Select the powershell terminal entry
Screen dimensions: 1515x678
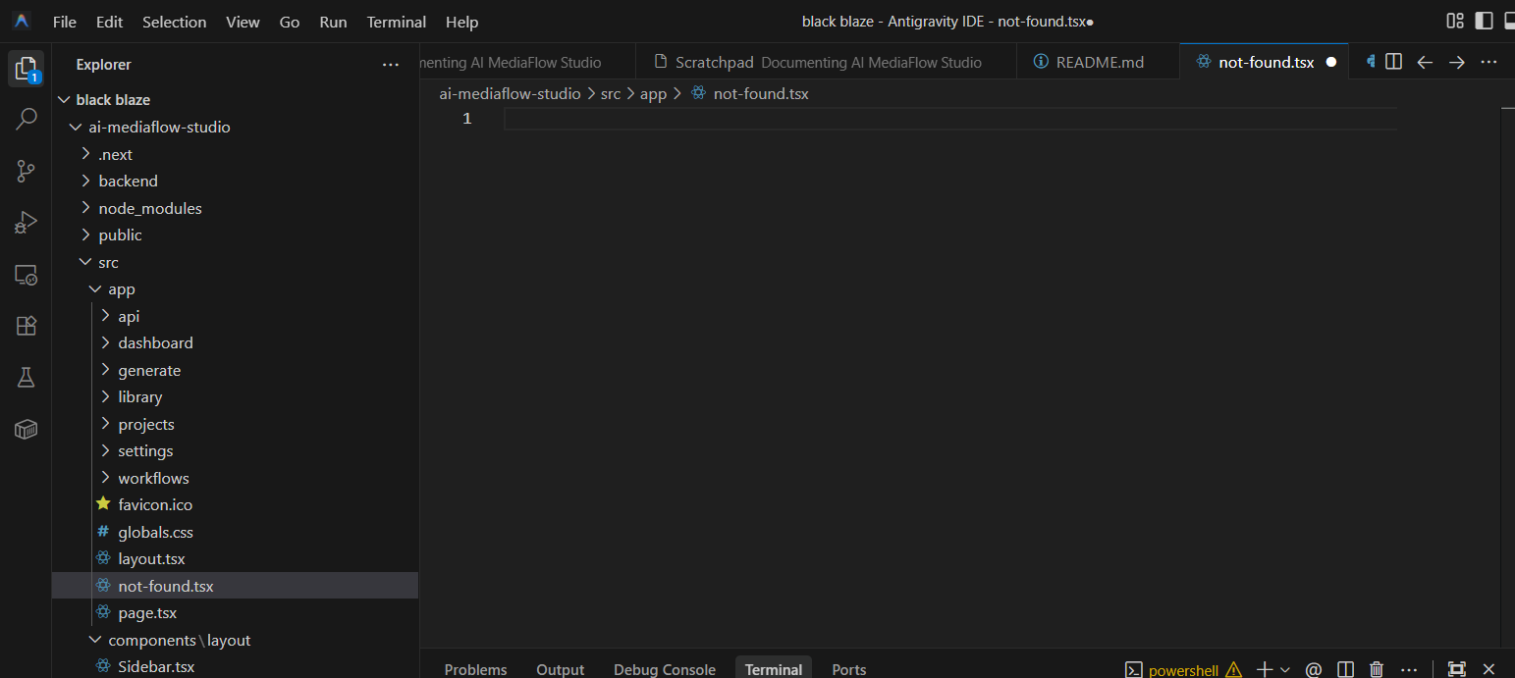coord(1183,670)
